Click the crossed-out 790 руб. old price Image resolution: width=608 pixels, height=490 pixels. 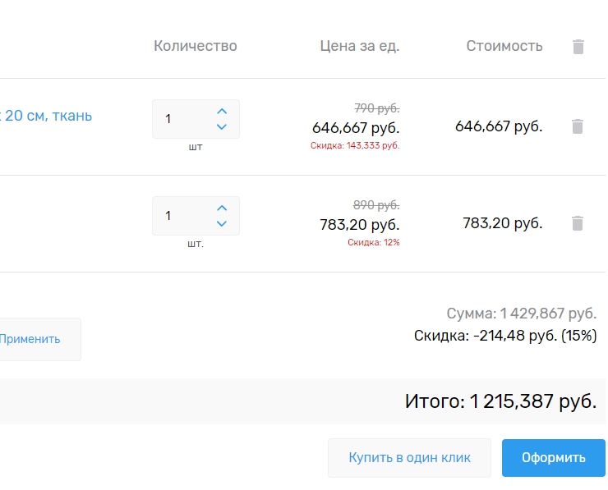coord(376,108)
